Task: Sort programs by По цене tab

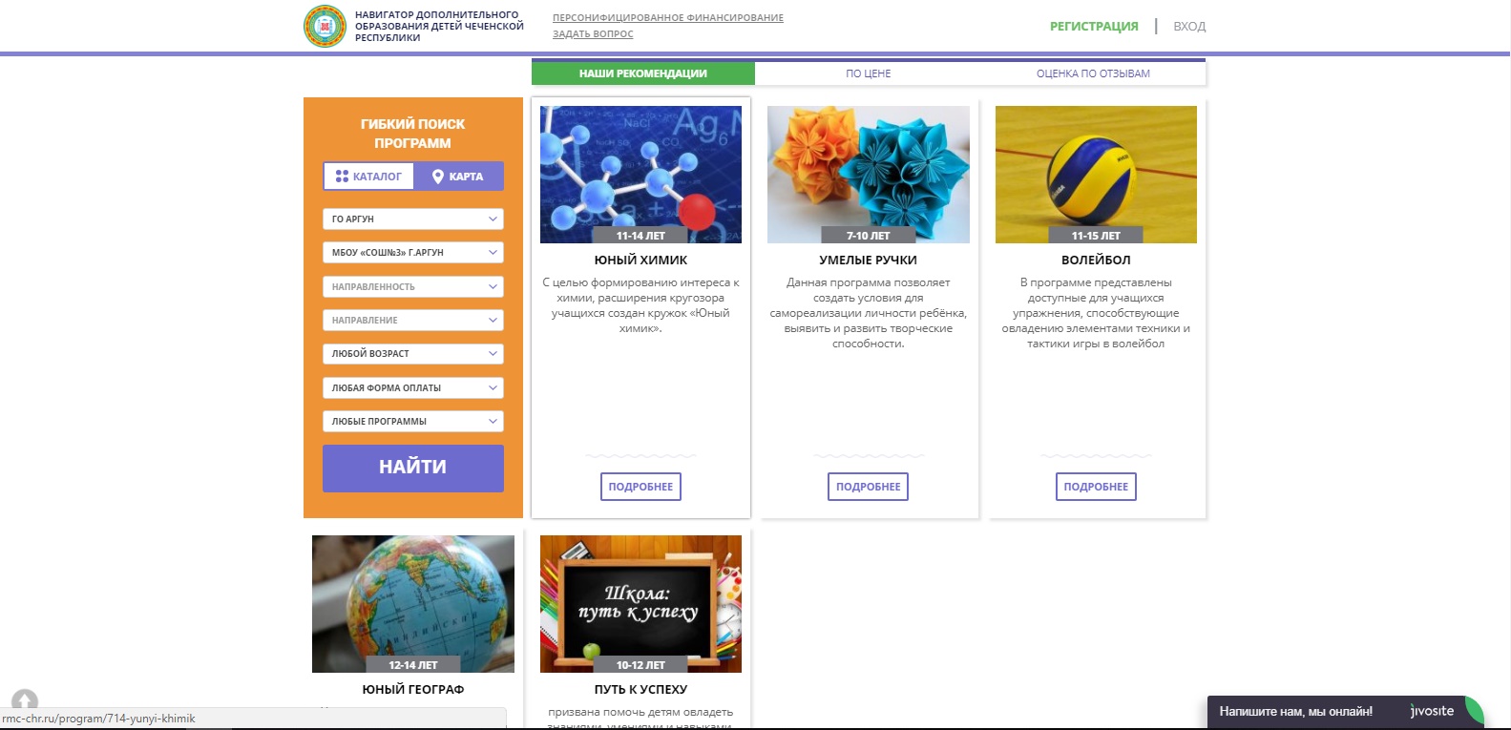Action: click(x=868, y=73)
